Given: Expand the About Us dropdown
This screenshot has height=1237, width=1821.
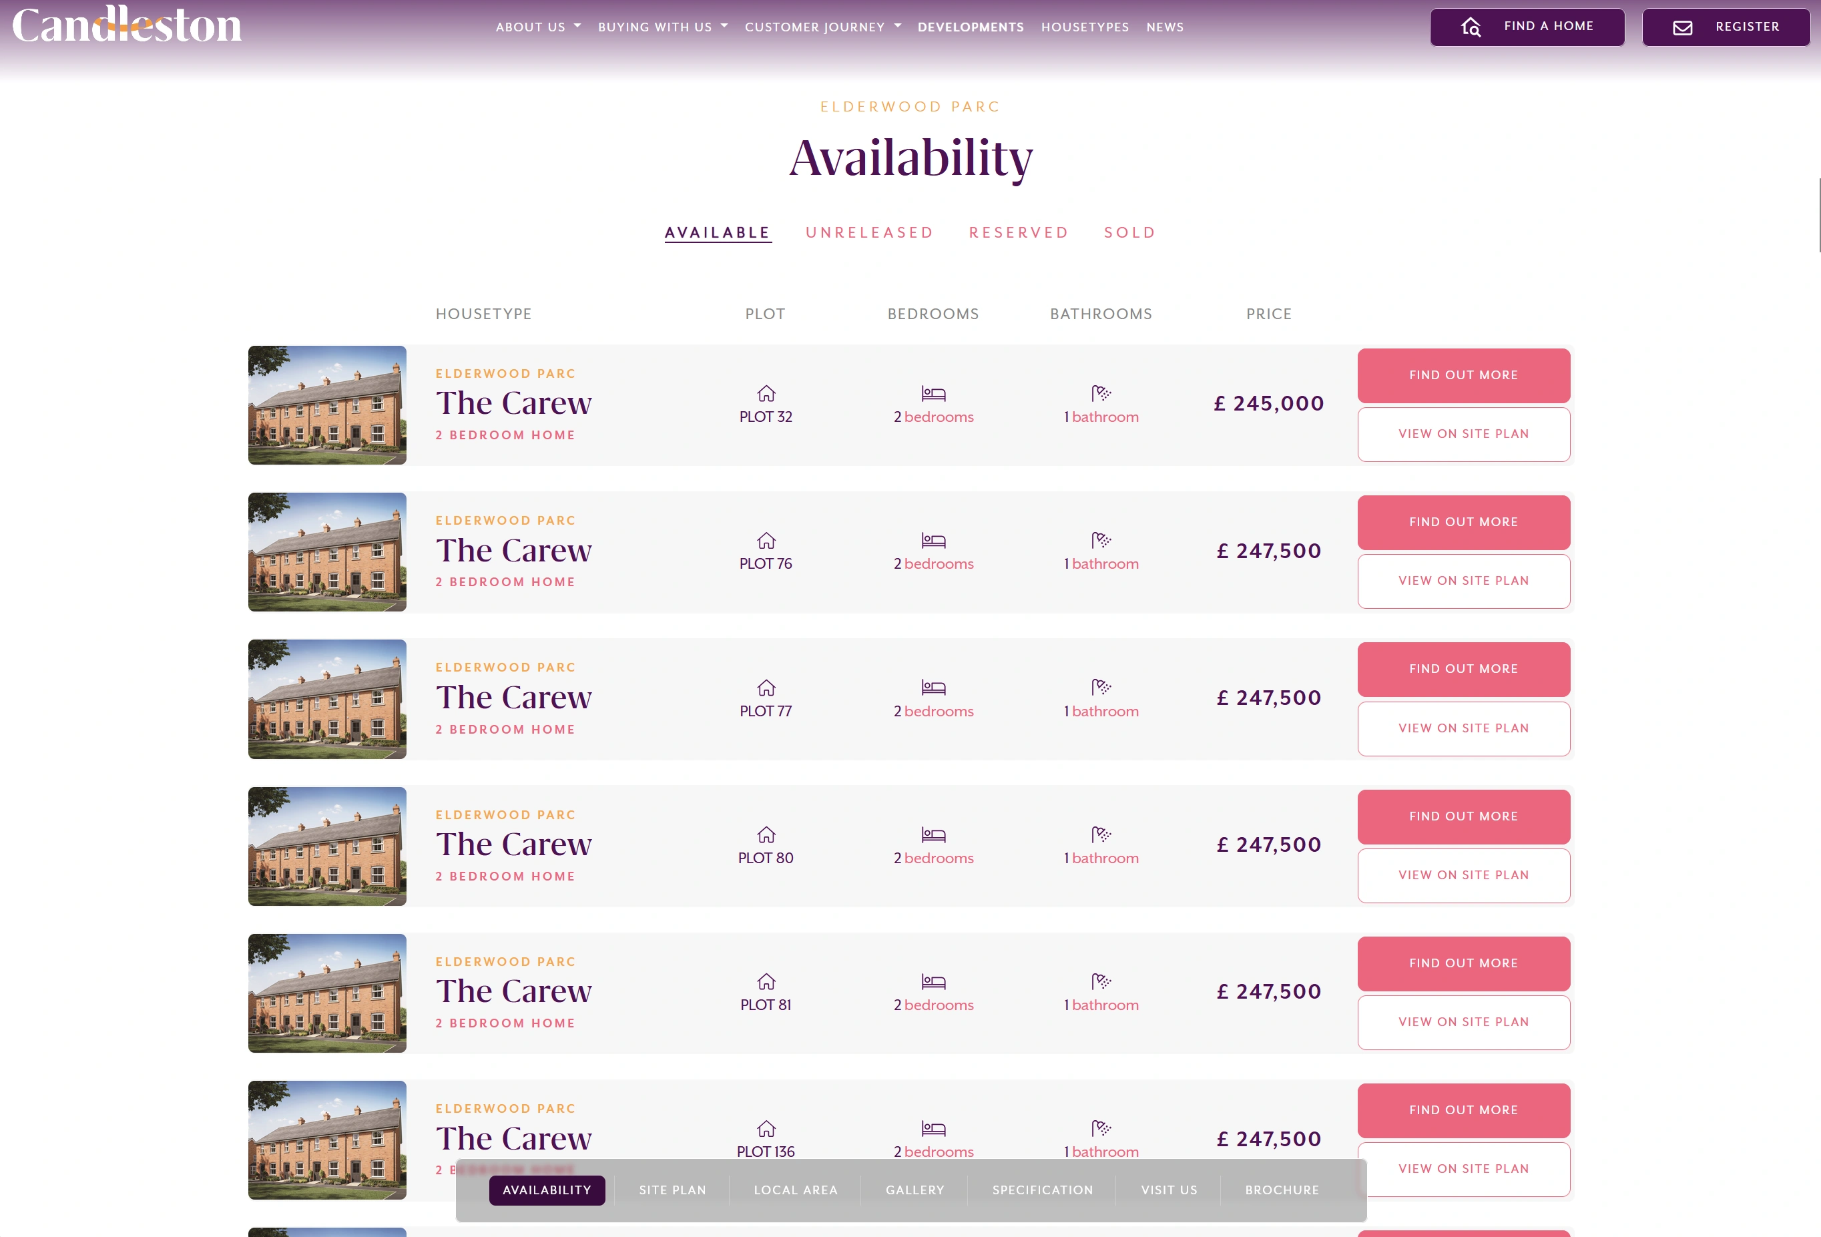Looking at the screenshot, I should (538, 27).
